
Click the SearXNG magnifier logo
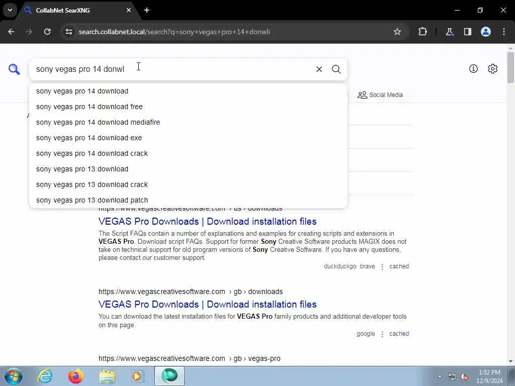14,69
